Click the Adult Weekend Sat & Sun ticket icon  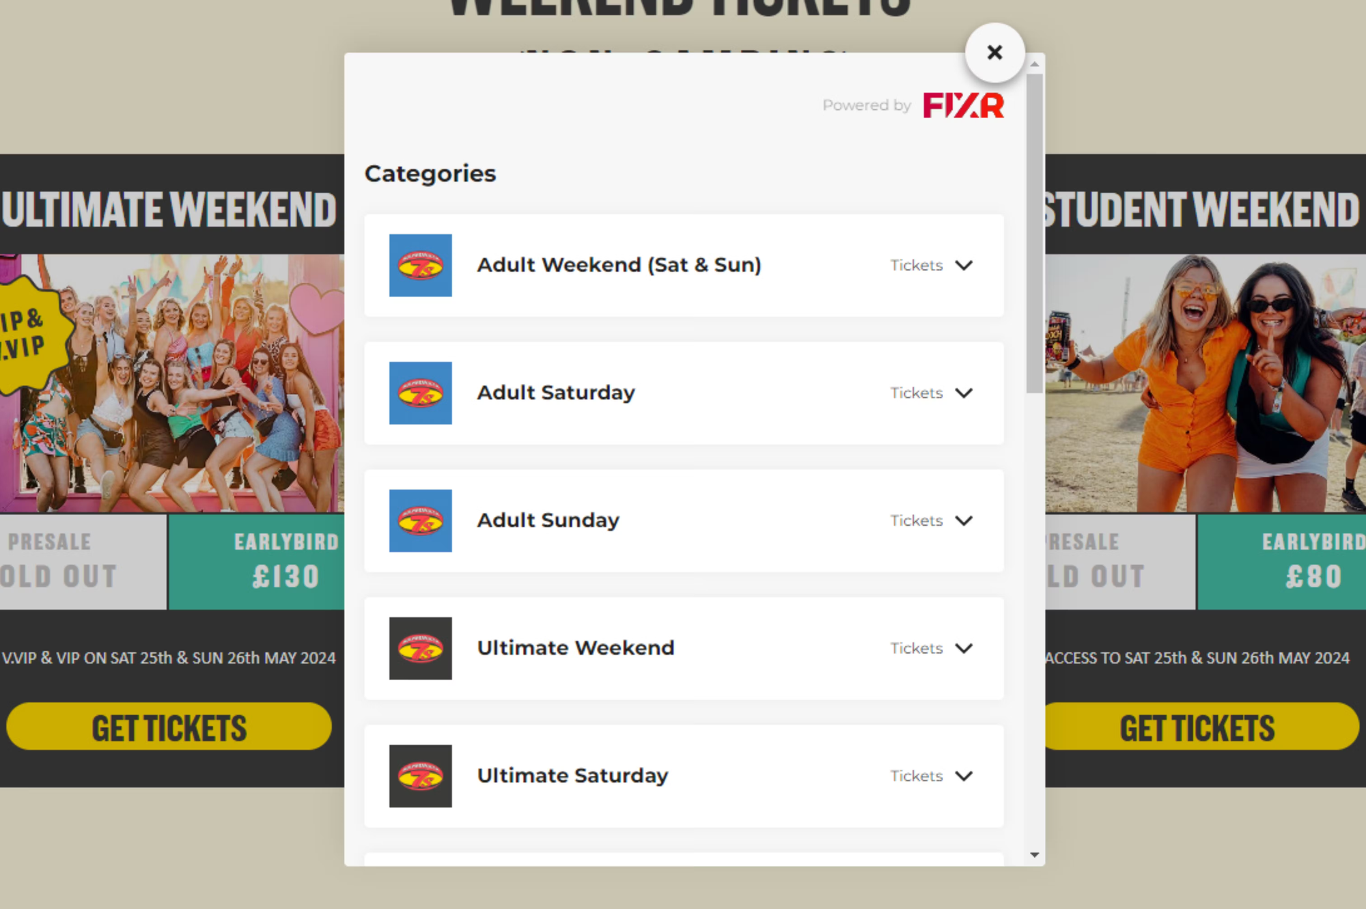coord(420,265)
